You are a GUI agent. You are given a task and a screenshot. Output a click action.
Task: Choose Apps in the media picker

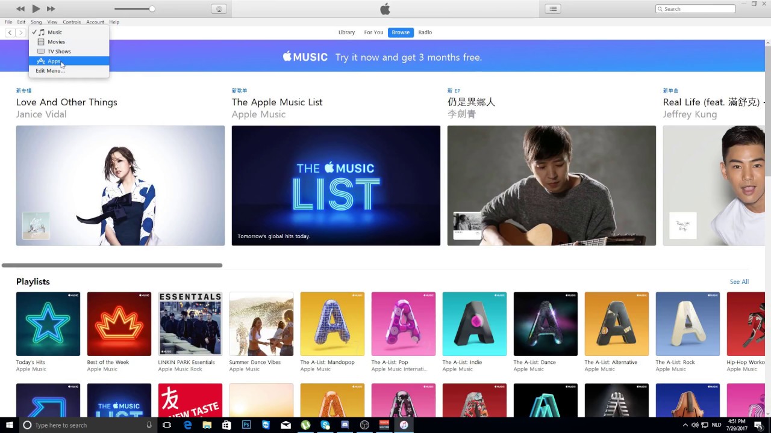(x=69, y=61)
